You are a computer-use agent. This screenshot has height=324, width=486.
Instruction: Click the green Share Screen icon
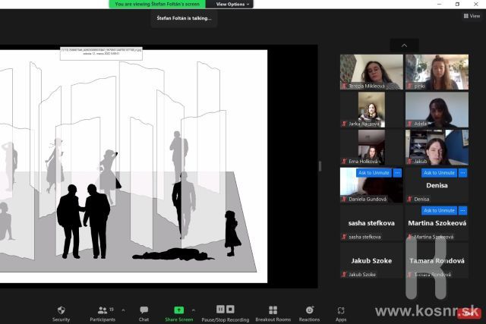178,310
